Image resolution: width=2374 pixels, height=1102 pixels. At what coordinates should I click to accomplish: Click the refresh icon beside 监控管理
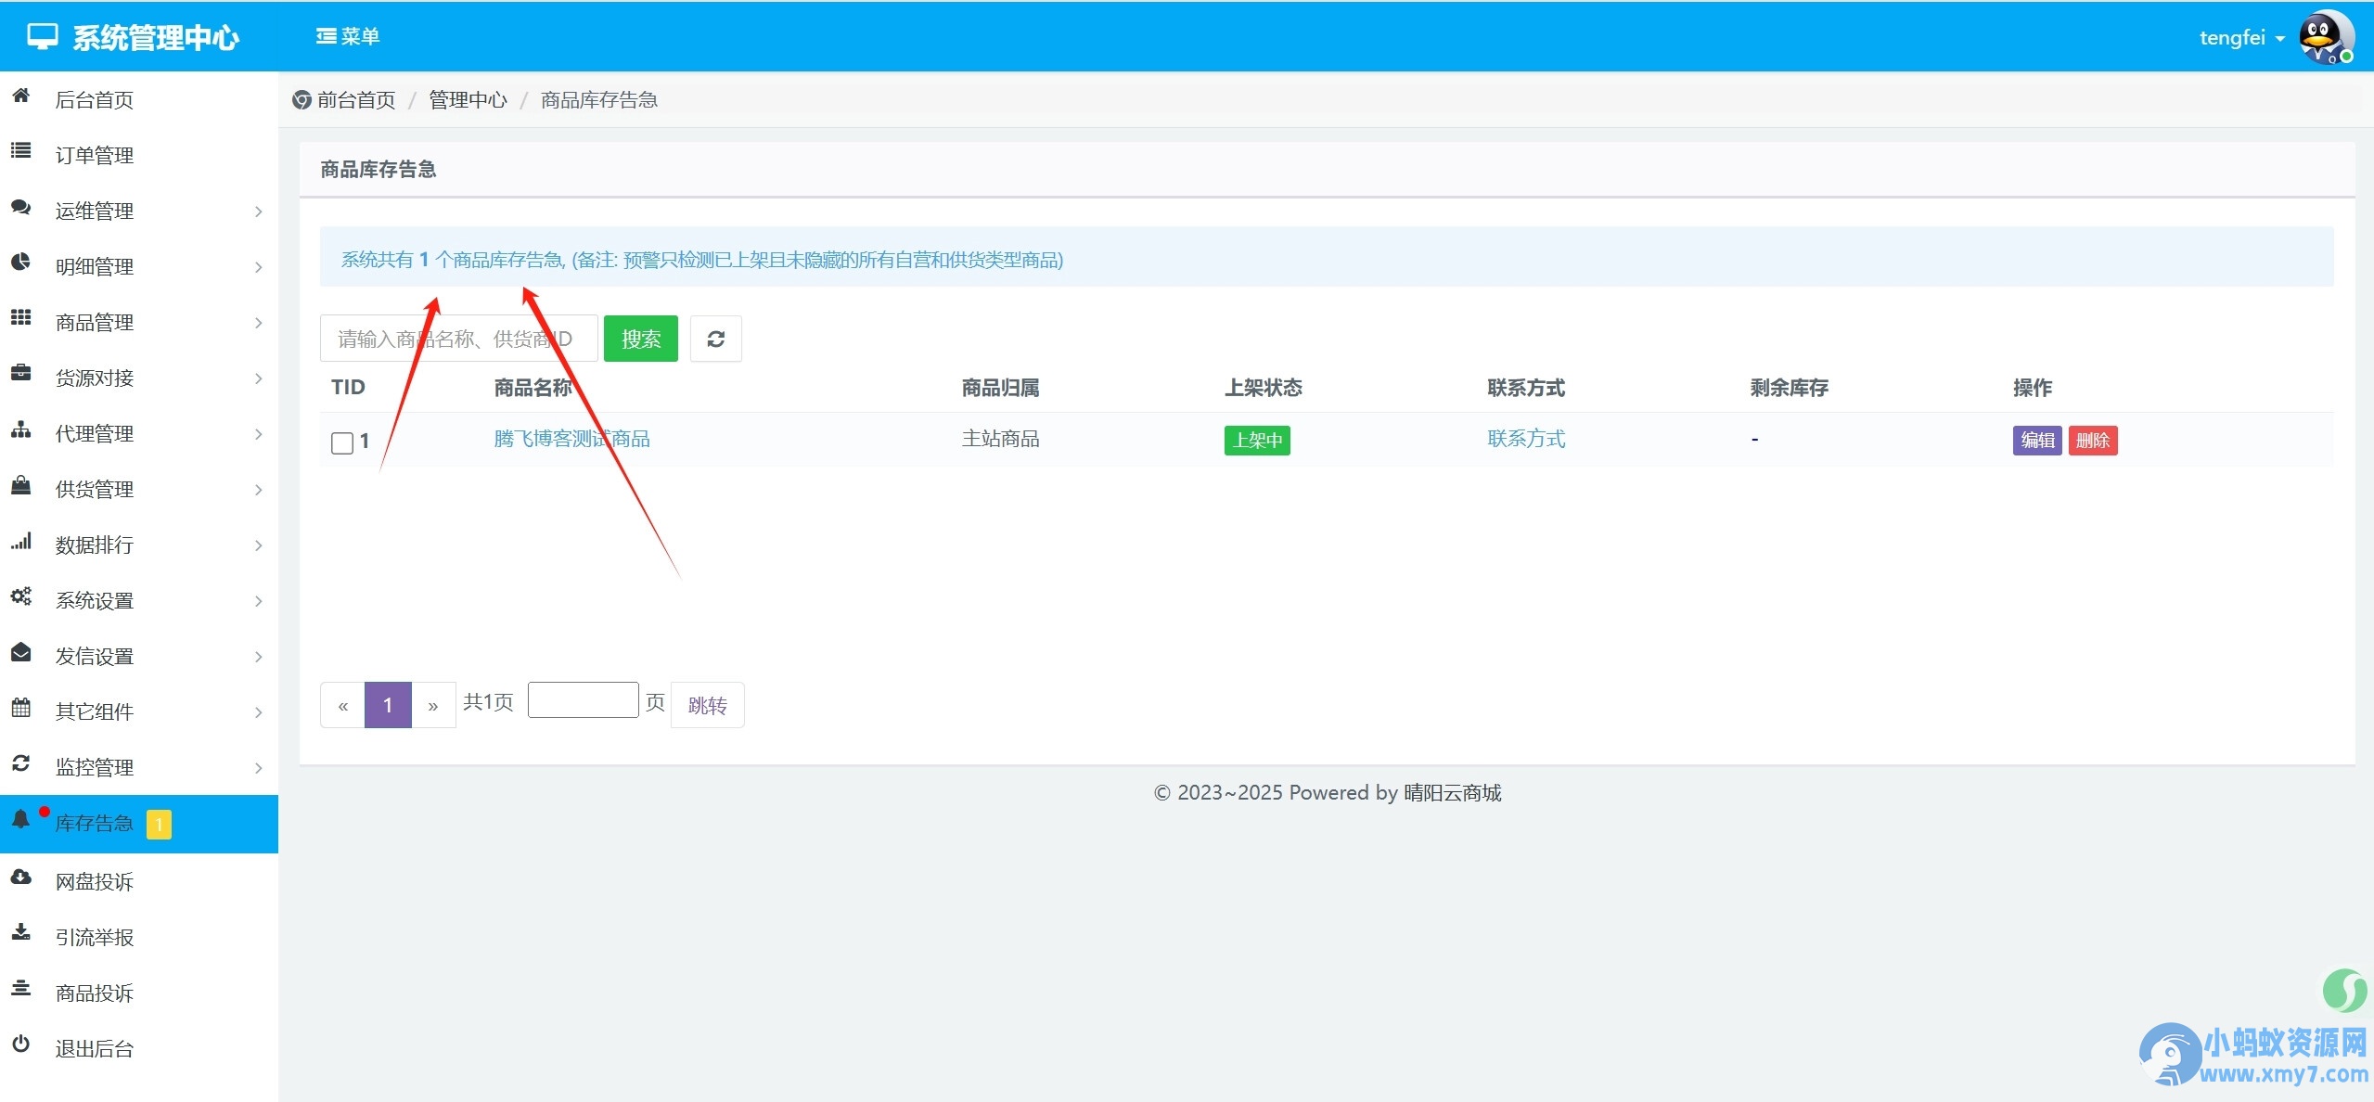click(20, 763)
